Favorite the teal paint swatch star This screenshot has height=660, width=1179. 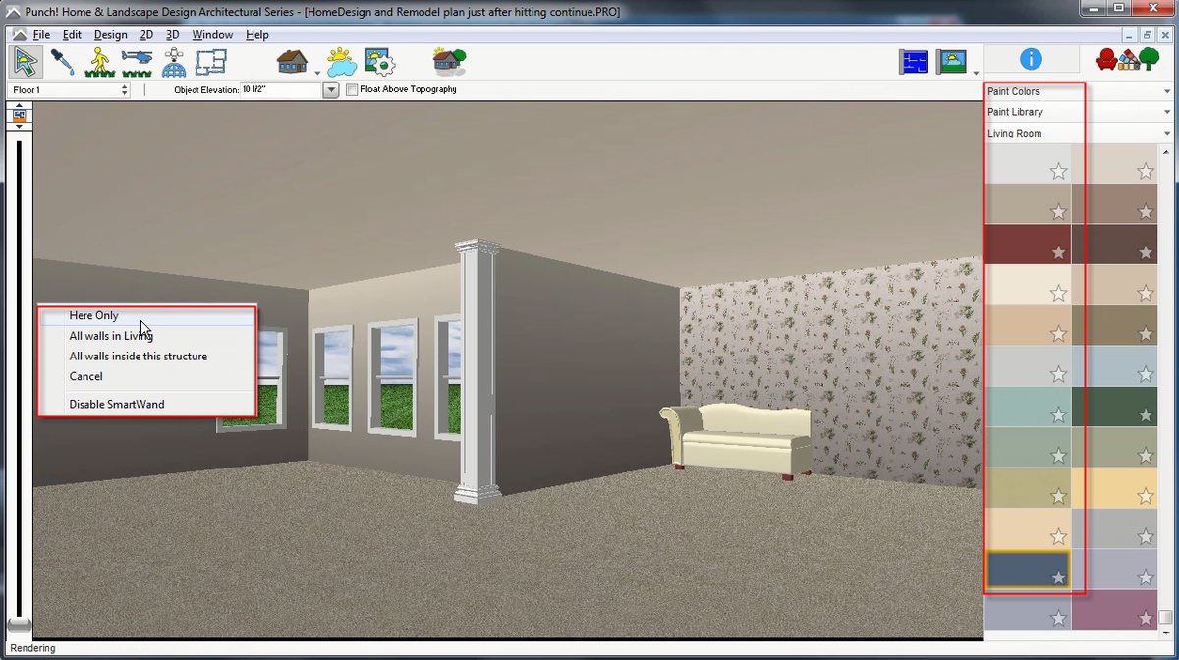[x=1058, y=414]
